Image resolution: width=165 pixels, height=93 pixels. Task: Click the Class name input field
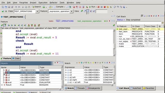coord(24,11)
